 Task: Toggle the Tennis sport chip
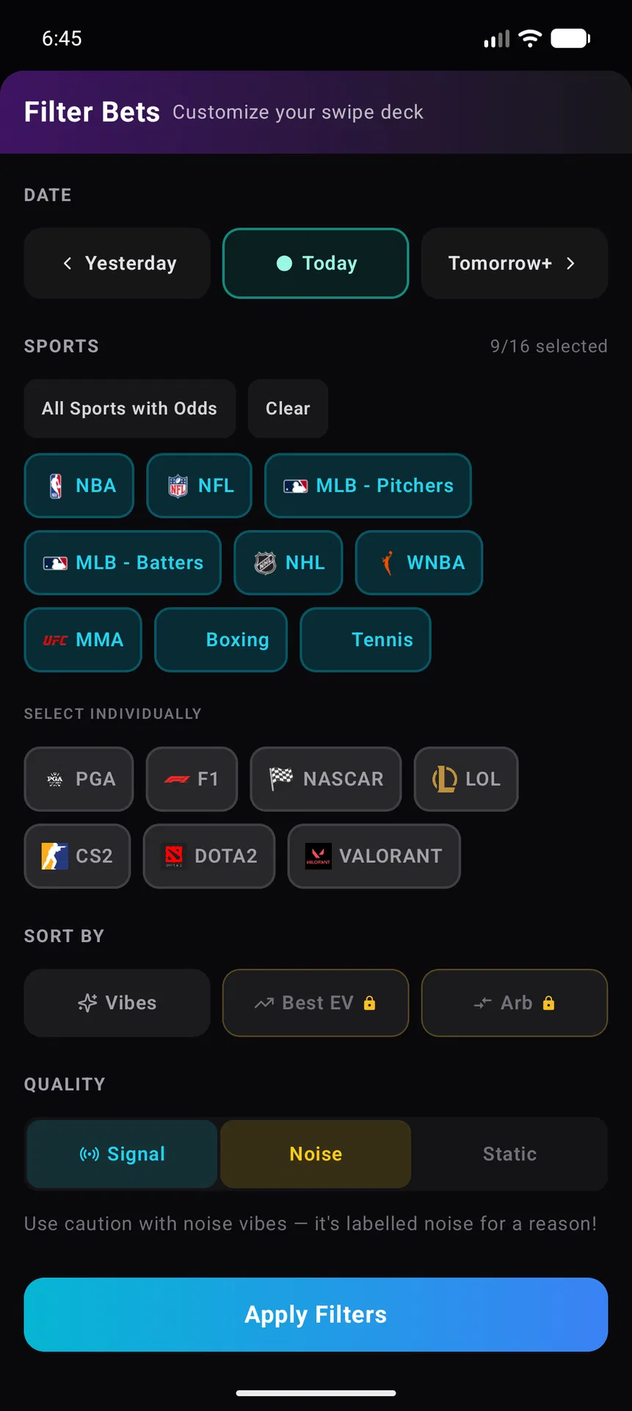click(366, 640)
